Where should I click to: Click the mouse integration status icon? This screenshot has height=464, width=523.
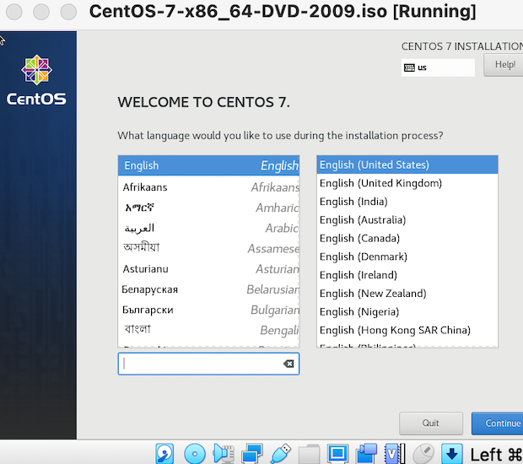(x=423, y=454)
